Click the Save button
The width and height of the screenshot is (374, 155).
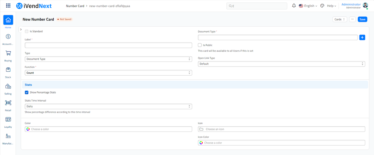click(362, 19)
